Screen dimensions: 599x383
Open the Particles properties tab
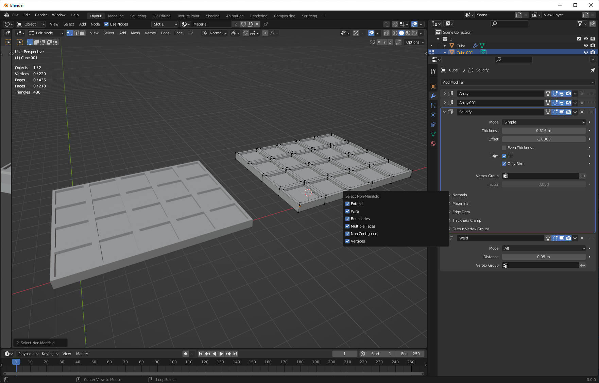(x=433, y=105)
